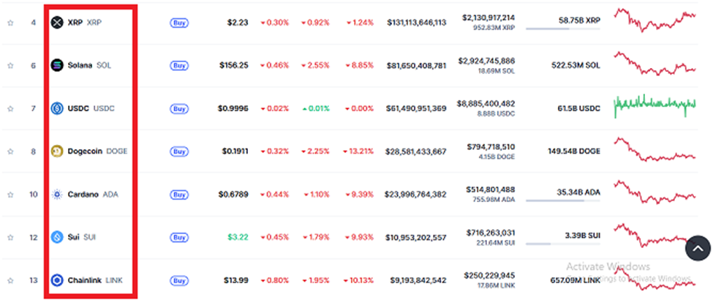
Task: Toggle the watchlist star for Solana
Action: click(10, 66)
